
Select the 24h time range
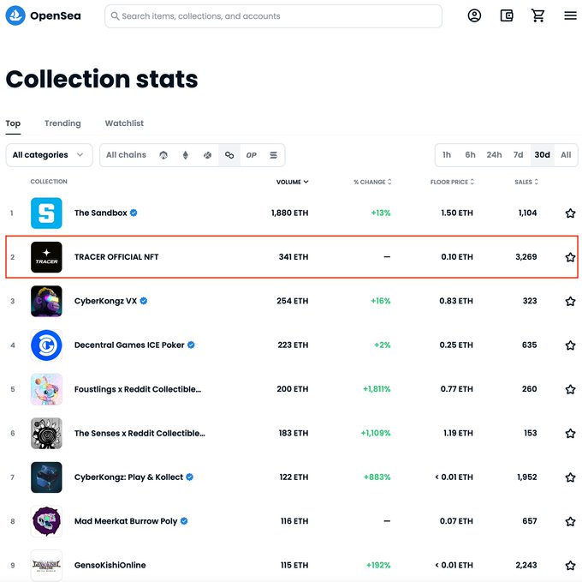[494, 155]
